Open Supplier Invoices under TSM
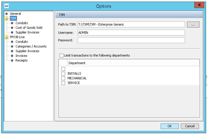Screen dimensions: 208x134 click(27, 32)
